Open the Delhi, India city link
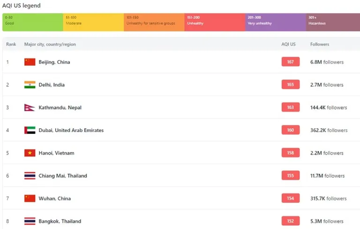Screen dimensions: 360x229 click(52, 85)
